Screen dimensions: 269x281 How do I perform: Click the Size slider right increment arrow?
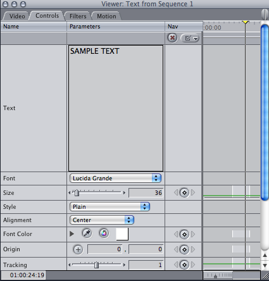tap(124, 192)
